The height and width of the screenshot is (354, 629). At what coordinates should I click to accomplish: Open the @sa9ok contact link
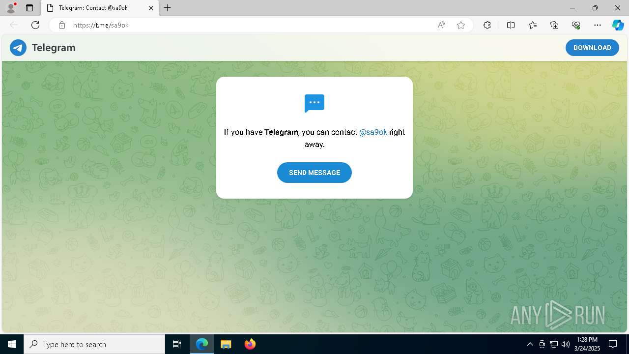pos(373,132)
